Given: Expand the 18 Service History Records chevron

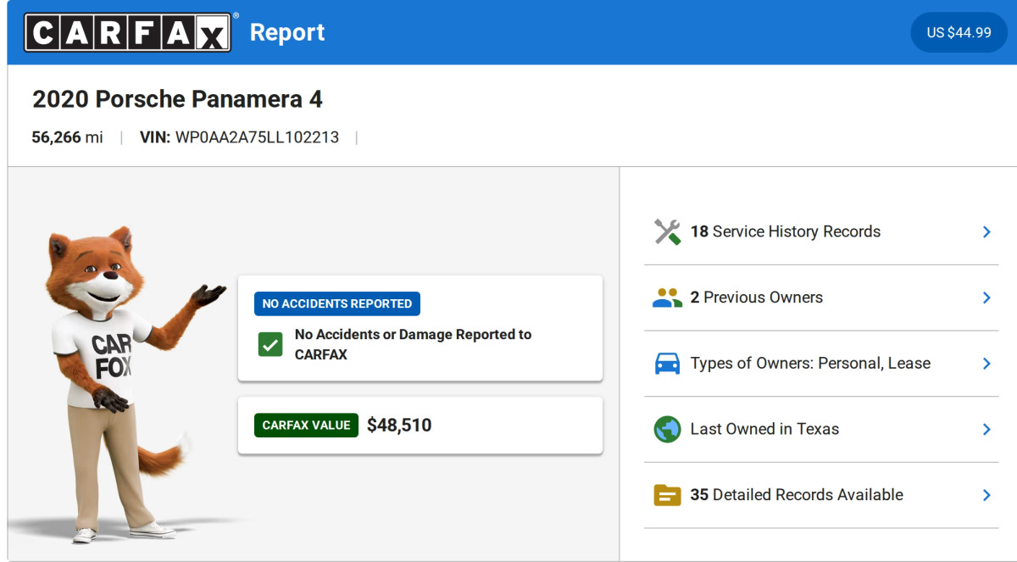Looking at the screenshot, I should pyautogui.click(x=986, y=232).
